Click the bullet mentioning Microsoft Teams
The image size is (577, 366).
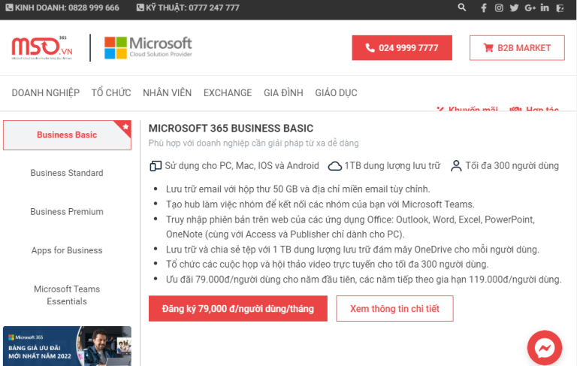(320, 204)
